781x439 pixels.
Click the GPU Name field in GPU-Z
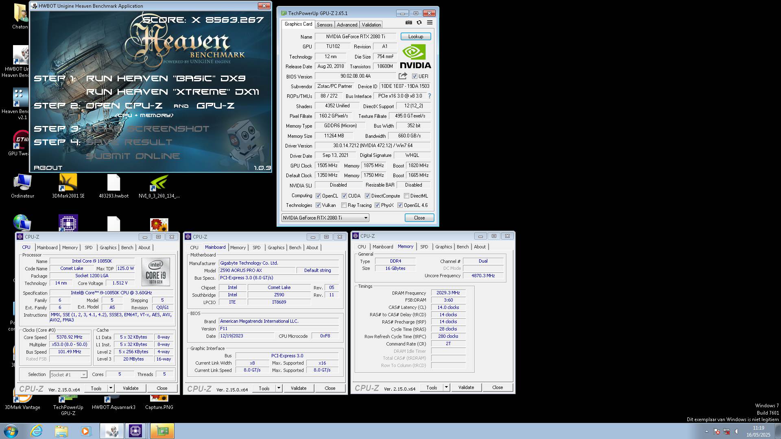point(356,37)
